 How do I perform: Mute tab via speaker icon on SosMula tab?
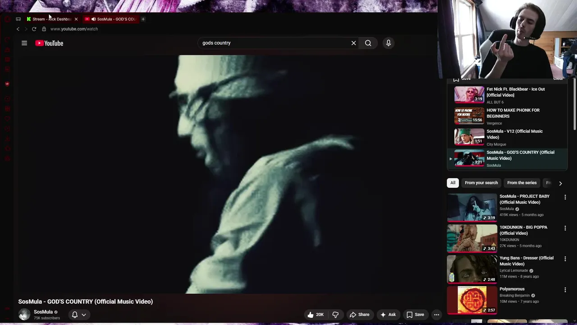(93, 19)
